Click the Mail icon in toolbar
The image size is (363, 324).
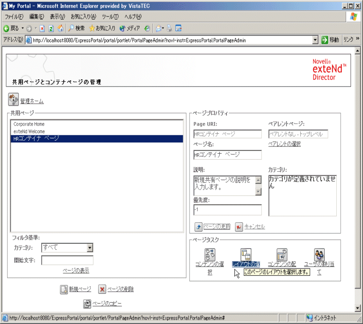click(158, 28)
